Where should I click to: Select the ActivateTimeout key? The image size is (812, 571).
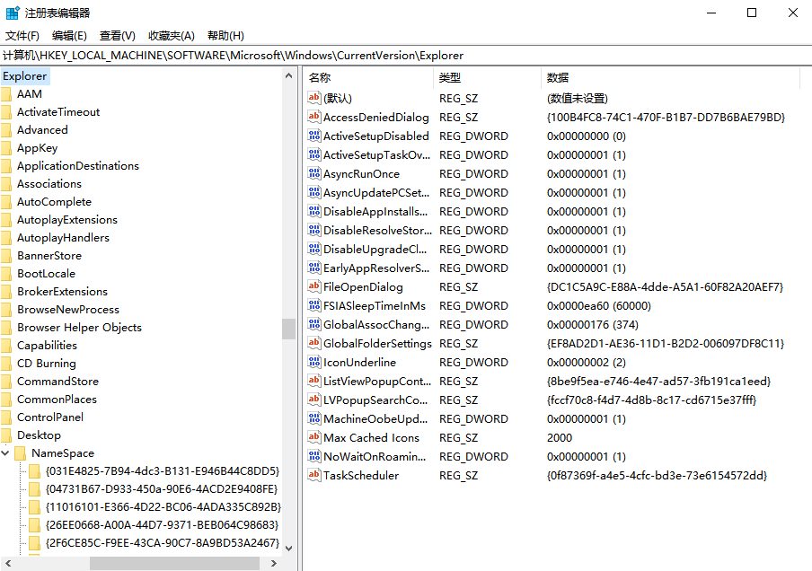(58, 112)
